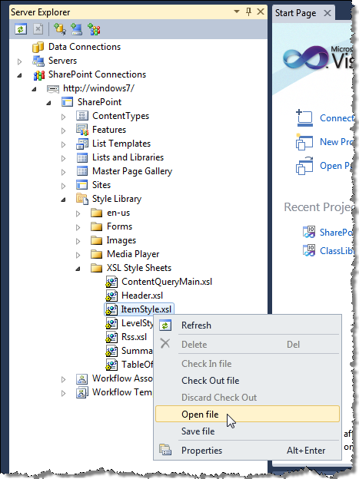Click the List Templates node icon
The width and height of the screenshot is (359, 479).
click(x=82, y=144)
